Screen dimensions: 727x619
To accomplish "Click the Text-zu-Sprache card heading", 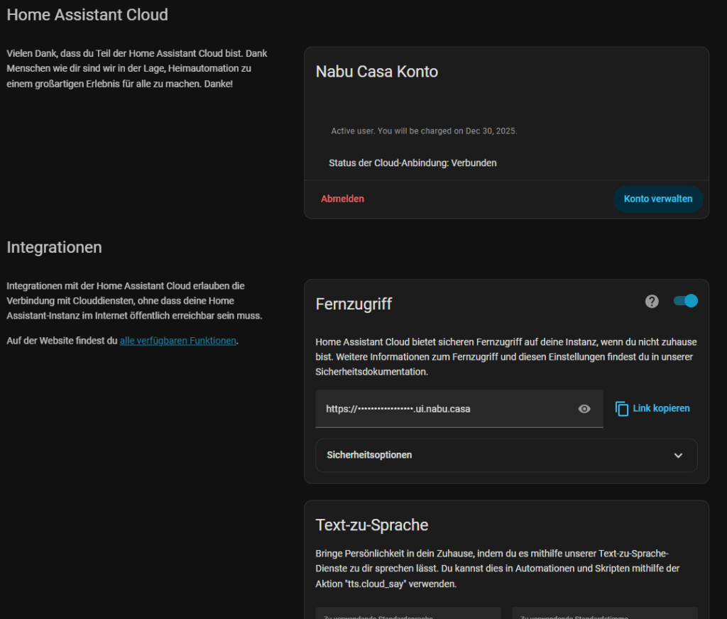I will [x=372, y=525].
